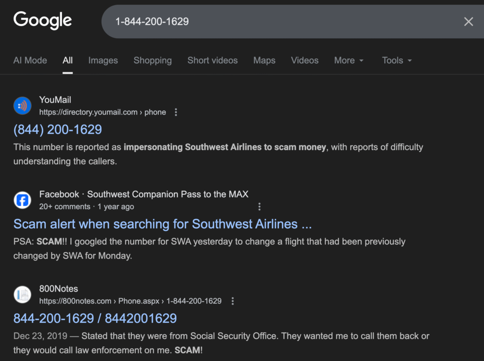Open the Videos tab
The image size is (484, 361).
point(304,60)
